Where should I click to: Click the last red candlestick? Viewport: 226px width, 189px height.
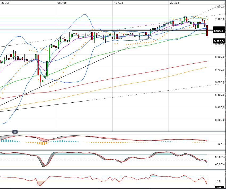point(207,31)
